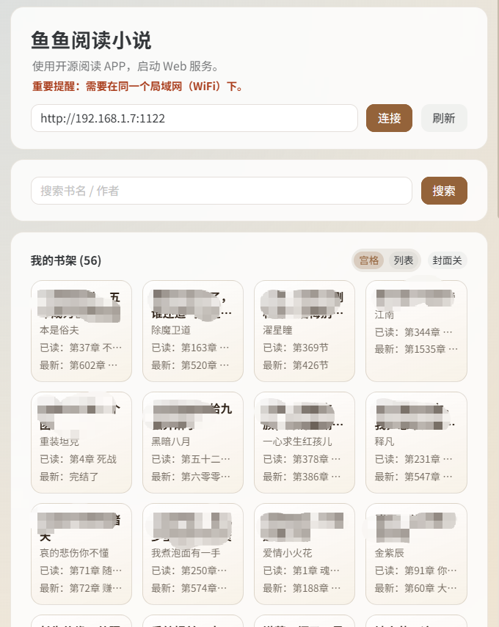
Task: Click 最新：完结了 status text
Action: pyautogui.click(x=69, y=477)
